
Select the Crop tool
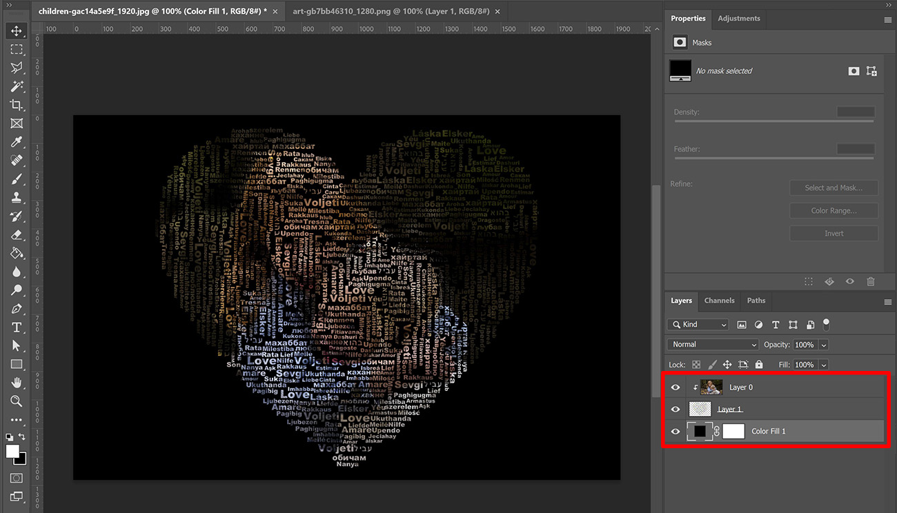pos(17,105)
